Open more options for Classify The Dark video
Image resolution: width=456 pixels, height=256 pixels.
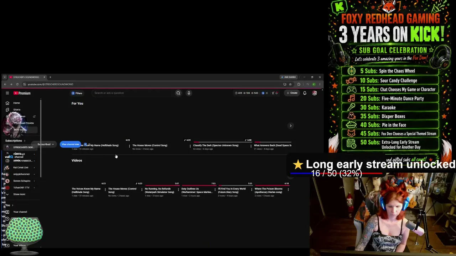click(x=251, y=146)
